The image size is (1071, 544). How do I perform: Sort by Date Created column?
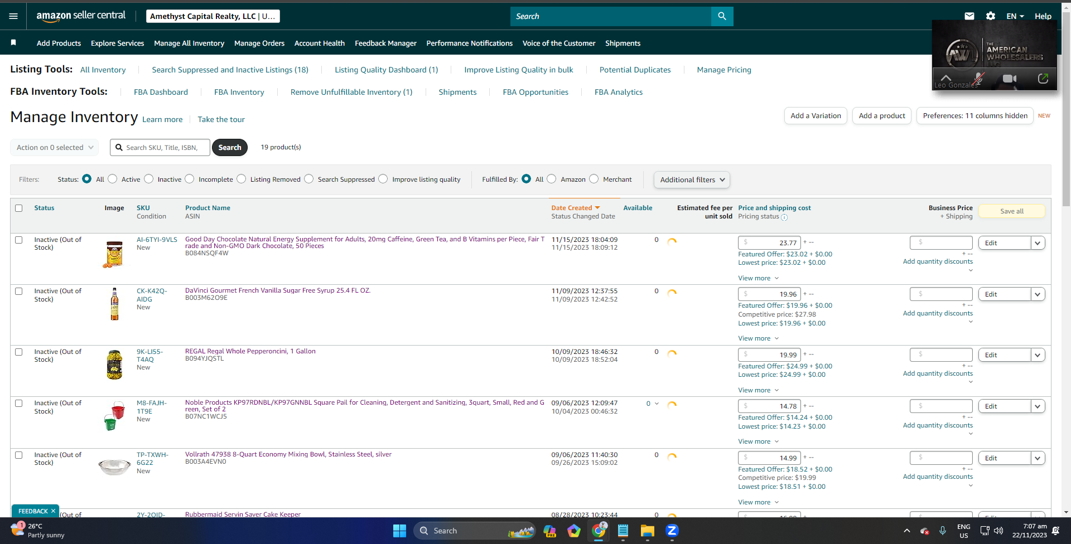(576, 208)
